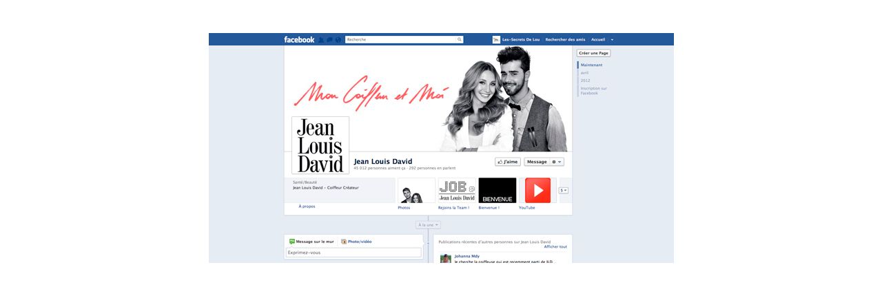Click the Facebook logo in the header
This screenshot has height=296, width=882.
(x=299, y=40)
